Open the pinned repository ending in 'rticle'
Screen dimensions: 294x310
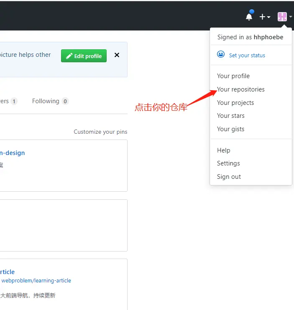pyautogui.click(x=8, y=272)
